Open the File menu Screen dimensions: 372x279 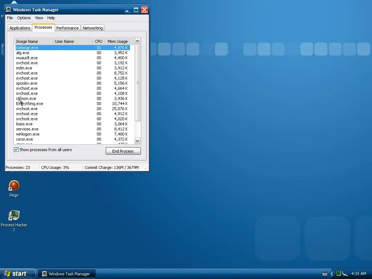(x=10, y=18)
